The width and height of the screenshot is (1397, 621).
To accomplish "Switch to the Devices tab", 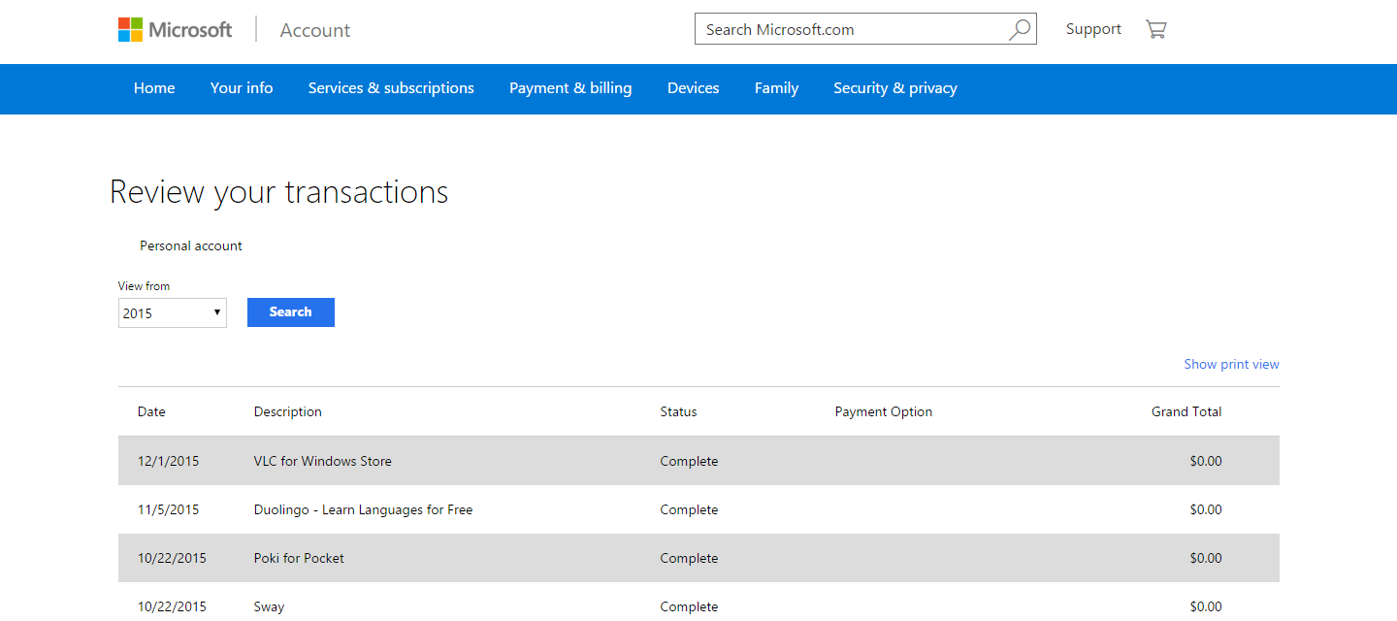I will point(694,88).
